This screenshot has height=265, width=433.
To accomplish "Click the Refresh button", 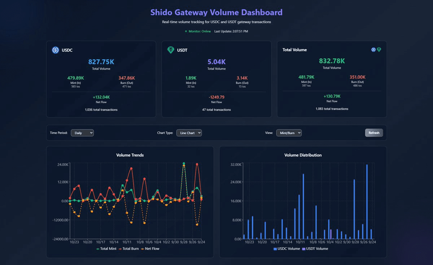I will [374, 133].
